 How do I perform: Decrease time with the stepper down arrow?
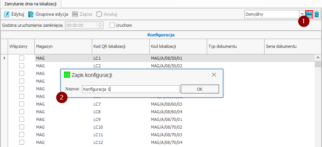click(x=100, y=27)
